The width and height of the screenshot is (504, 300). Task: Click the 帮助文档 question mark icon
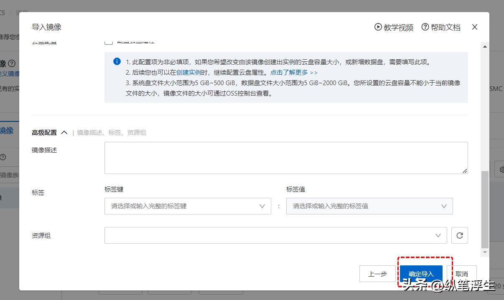[x=425, y=27]
